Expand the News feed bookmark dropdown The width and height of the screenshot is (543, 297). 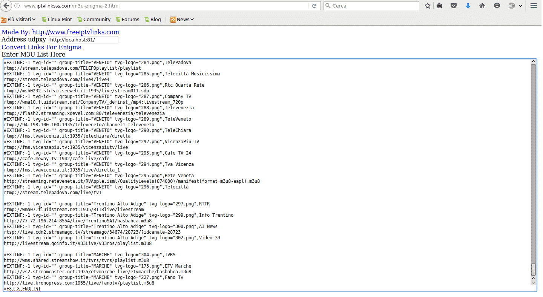point(182,19)
